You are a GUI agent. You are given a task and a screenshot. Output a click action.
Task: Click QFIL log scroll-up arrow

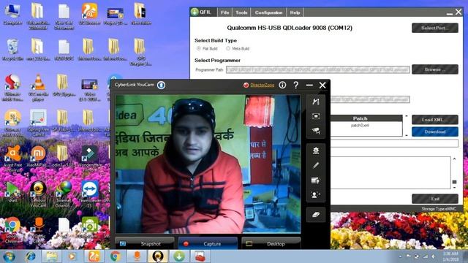[x=454, y=159]
